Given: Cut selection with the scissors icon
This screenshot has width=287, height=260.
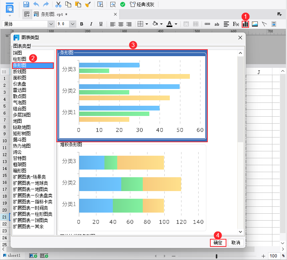Looking at the screenshot, I should pos(58,4).
